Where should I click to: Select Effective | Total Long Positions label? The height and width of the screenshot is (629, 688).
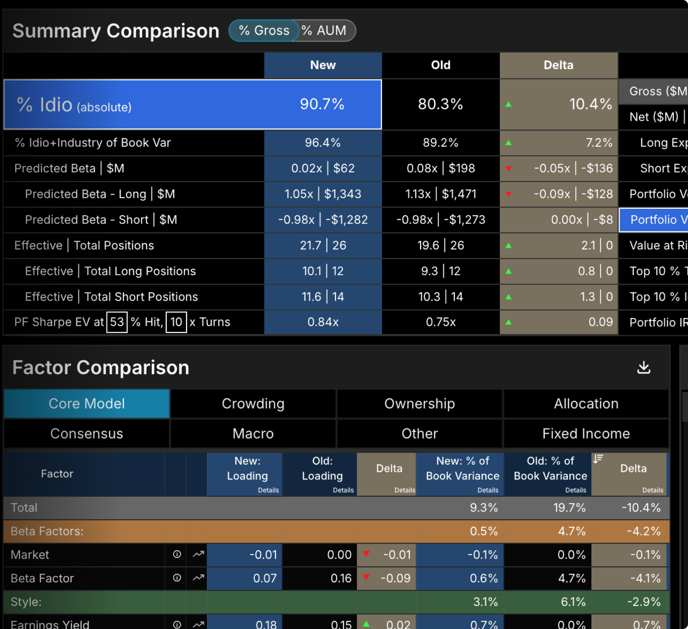[111, 271]
